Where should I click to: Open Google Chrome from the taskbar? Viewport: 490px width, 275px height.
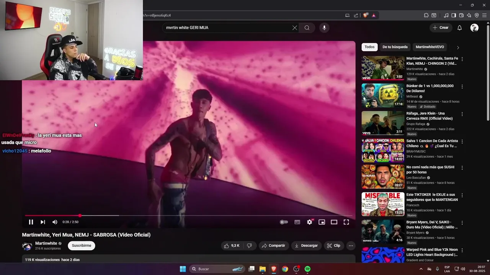285,269
